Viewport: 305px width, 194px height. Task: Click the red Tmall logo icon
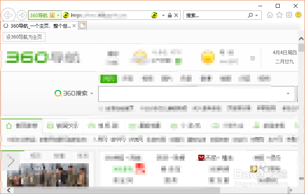201,157
